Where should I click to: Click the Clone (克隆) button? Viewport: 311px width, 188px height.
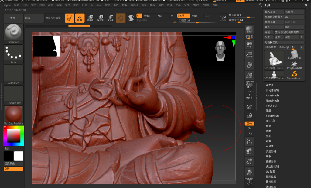tap(268, 32)
